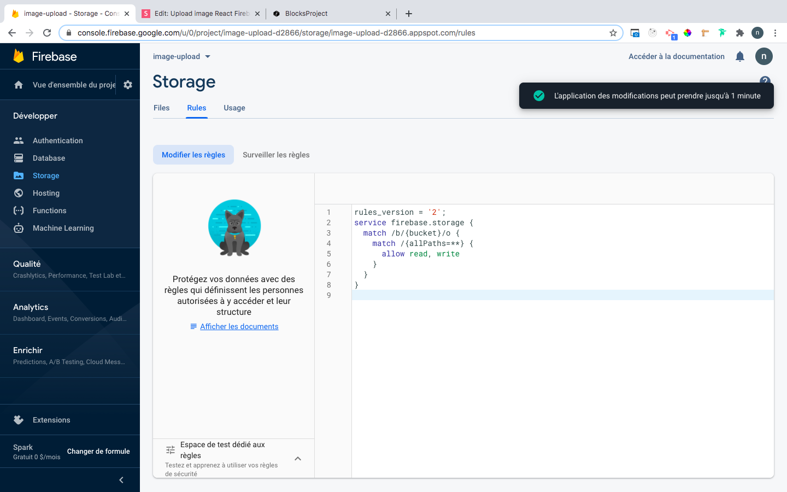Image resolution: width=787 pixels, height=492 pixels.
Task: Click 'allow read, write' code line
Action: (420, 254)
